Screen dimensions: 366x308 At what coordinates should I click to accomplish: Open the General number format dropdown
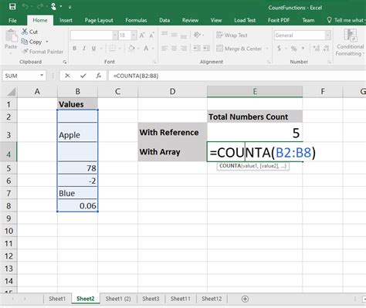(327, 36)
